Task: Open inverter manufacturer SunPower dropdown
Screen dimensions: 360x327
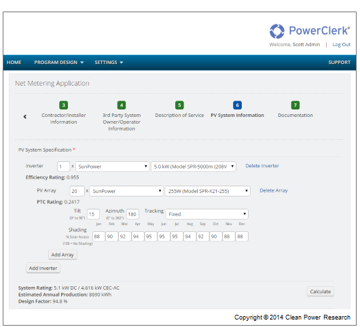Action: pos(113,167)
